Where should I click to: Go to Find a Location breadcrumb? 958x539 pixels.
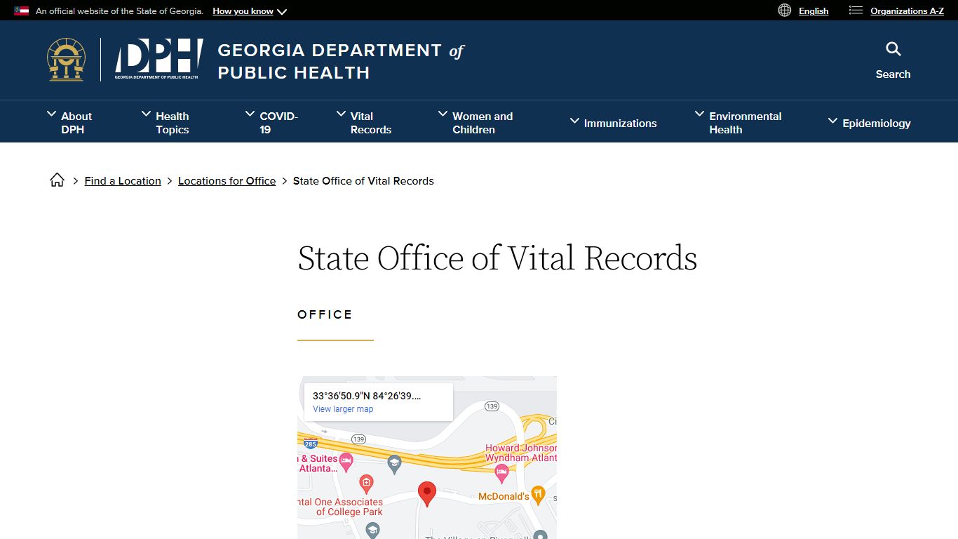(x=123, y=180)
